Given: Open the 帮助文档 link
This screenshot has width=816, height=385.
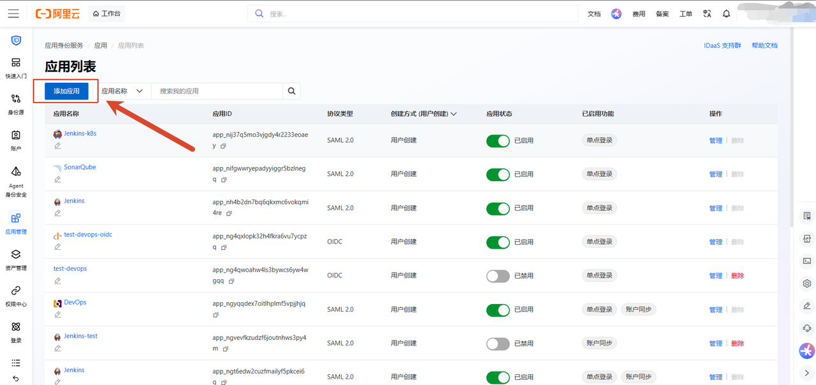Looking at the screenshot, I should [x=764, y=45].
